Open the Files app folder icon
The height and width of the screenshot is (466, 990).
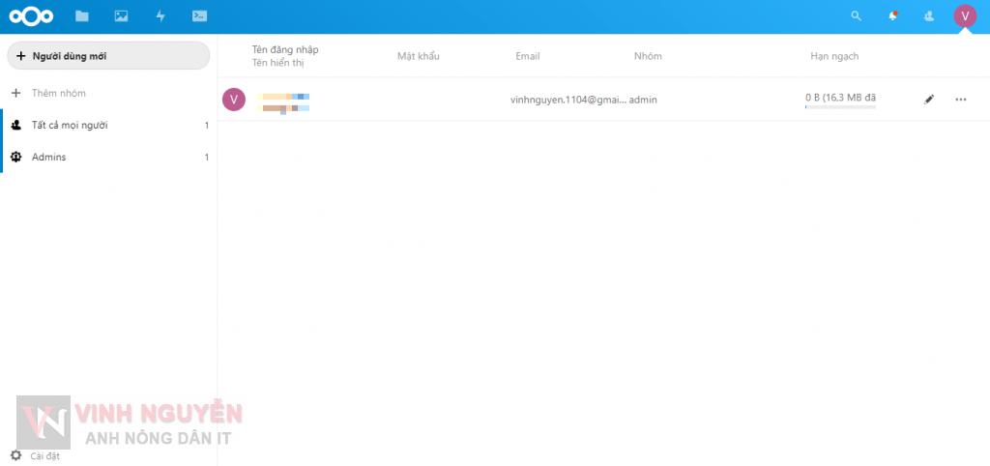point(82,16)
